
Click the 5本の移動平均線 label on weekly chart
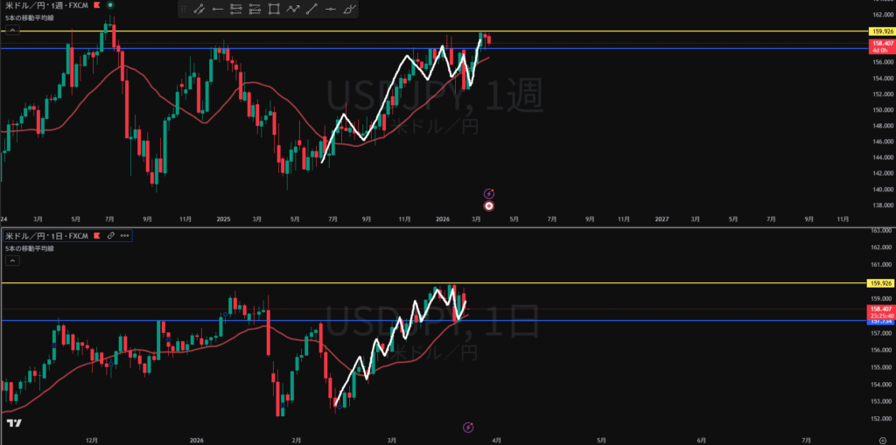point(30,18)
